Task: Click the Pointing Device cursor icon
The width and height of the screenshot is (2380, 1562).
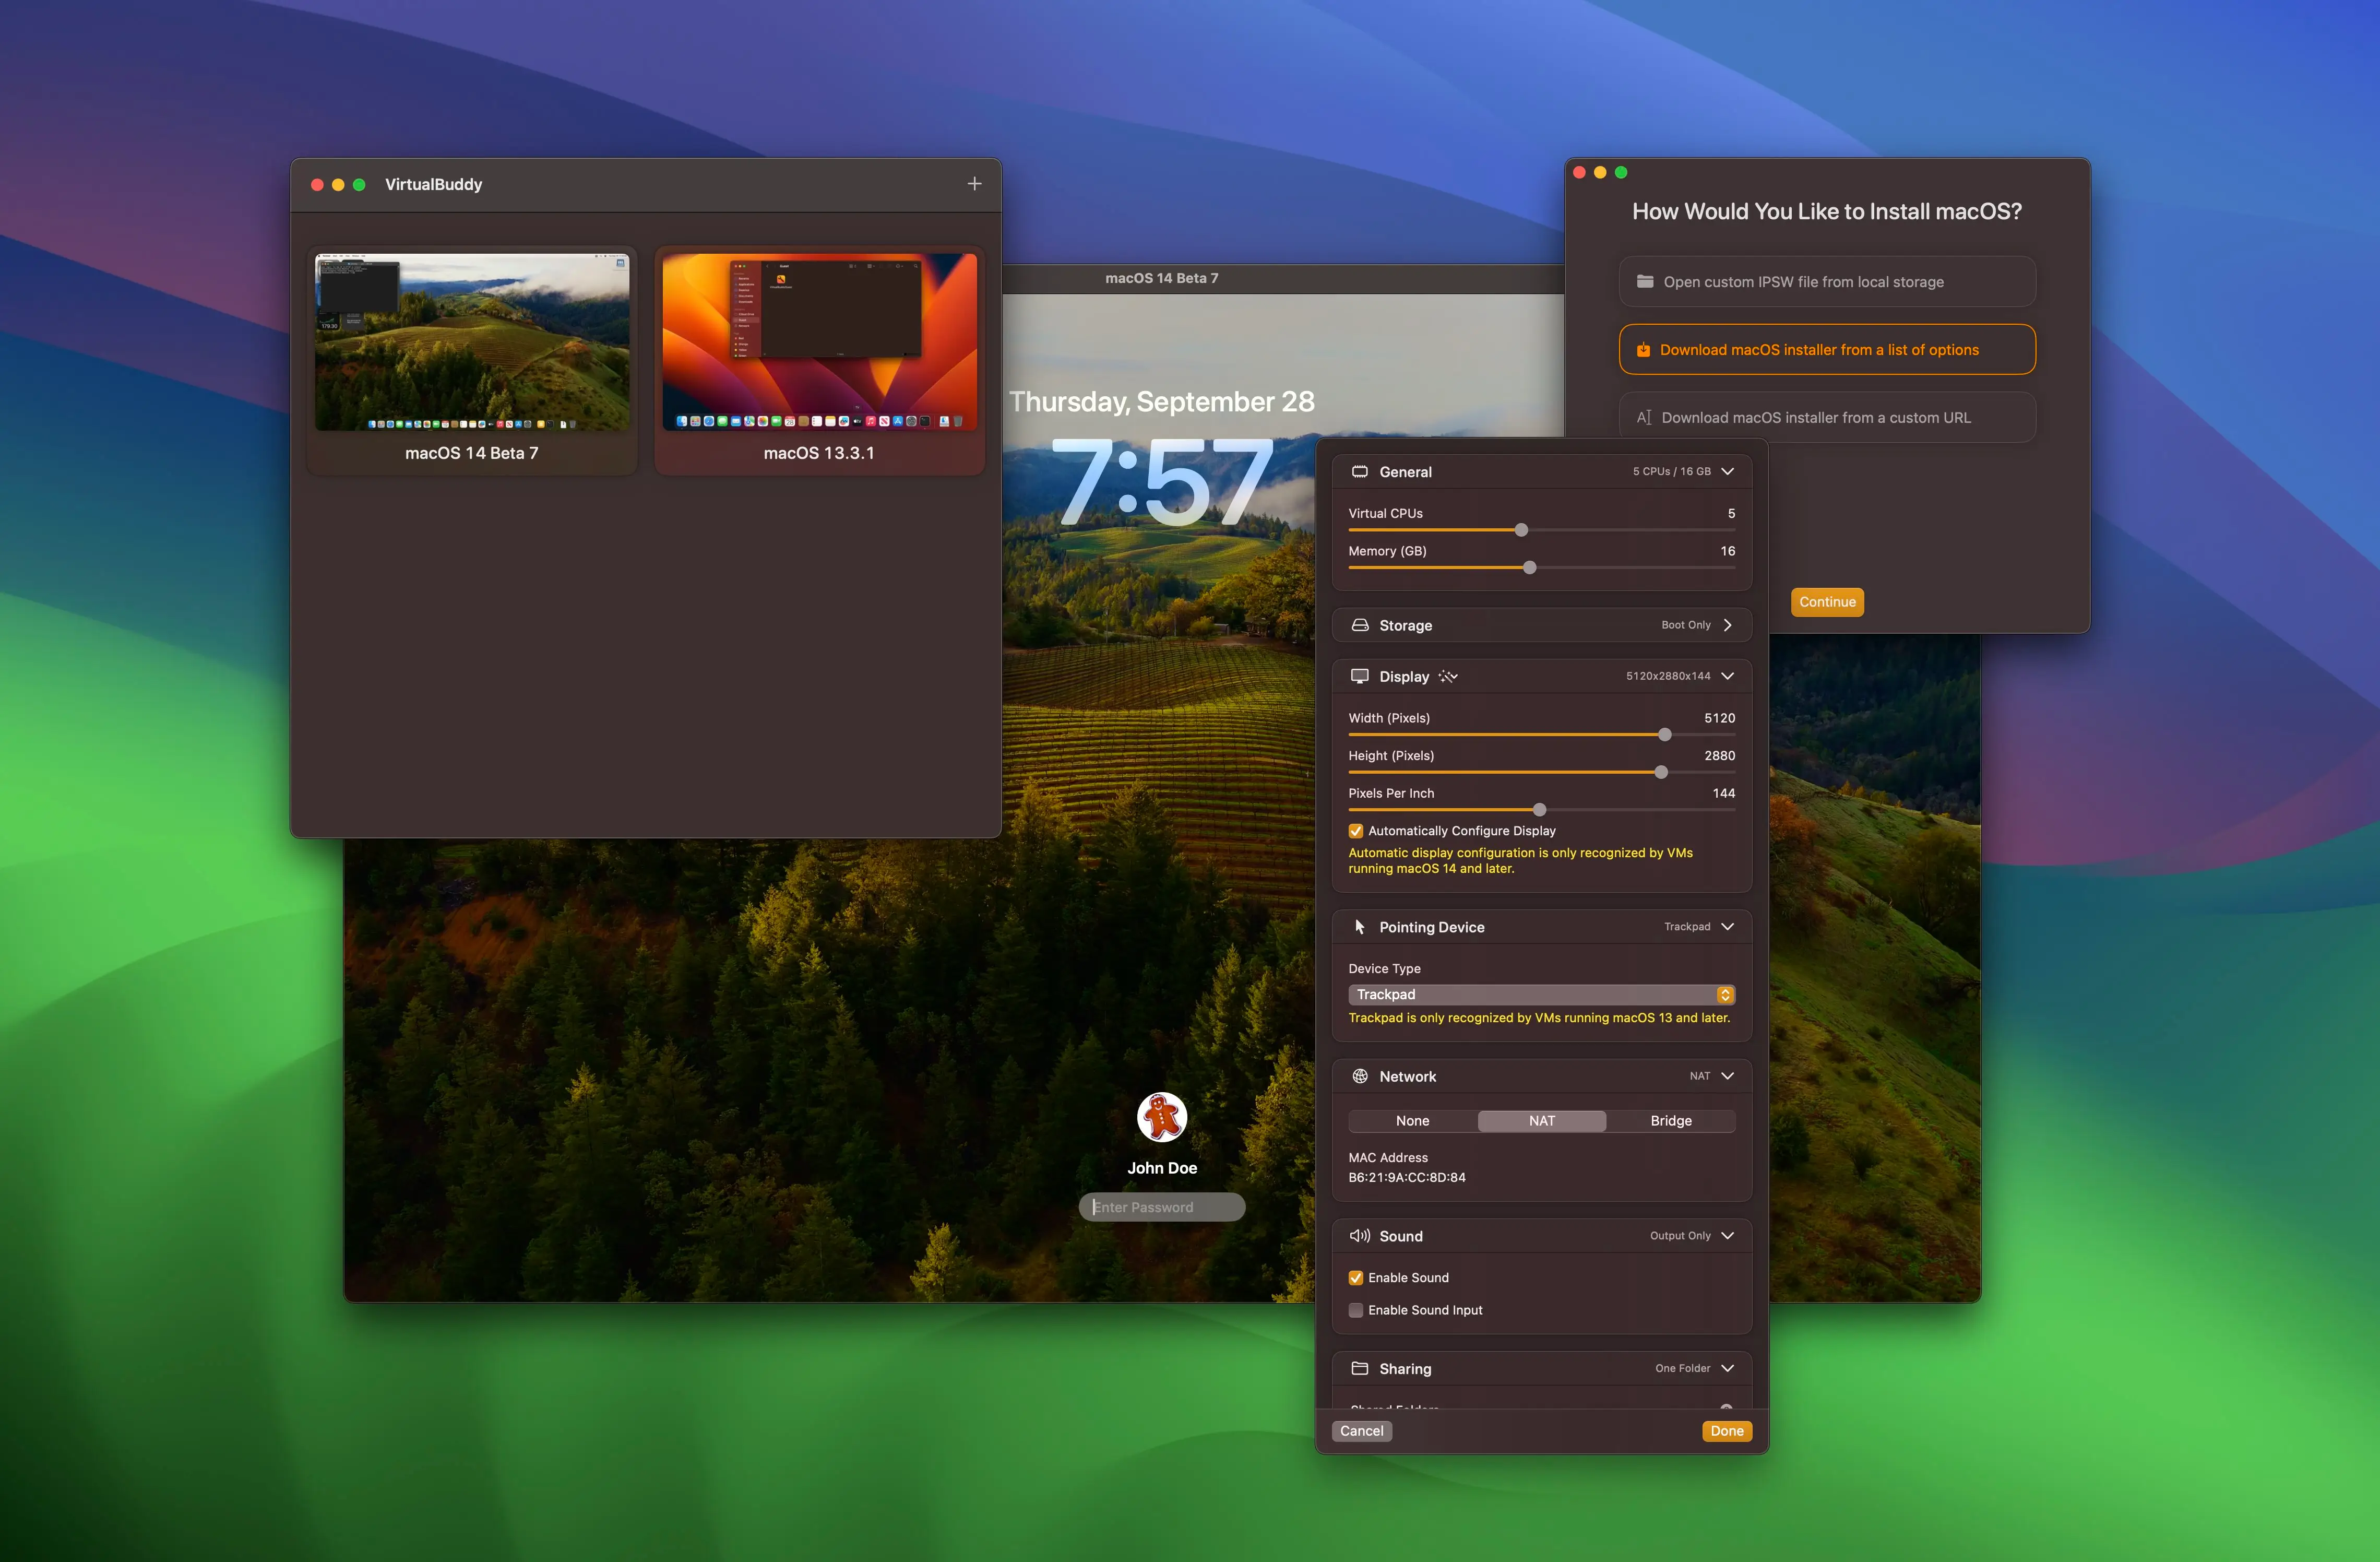Action: pos(1359,926)
